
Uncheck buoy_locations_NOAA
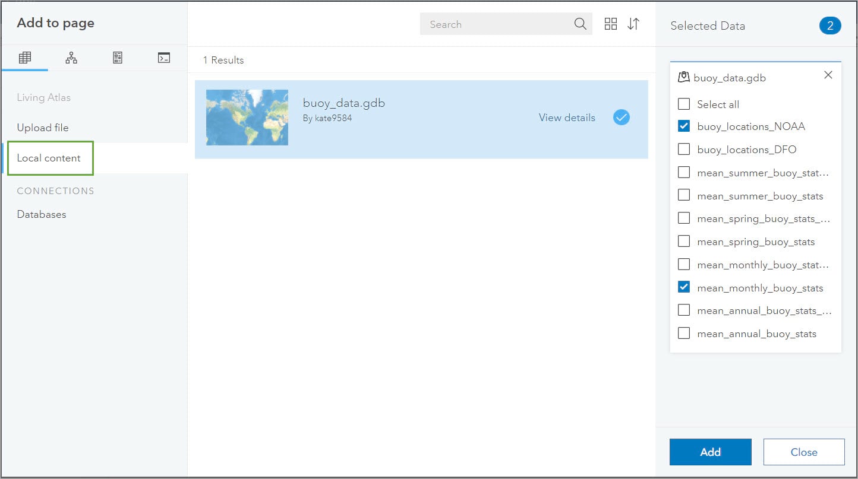tap(683, 126)
